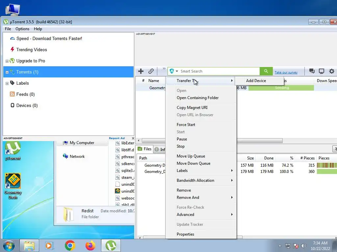
Task: Expand the Torrents tree node
Action: (7, 72)
